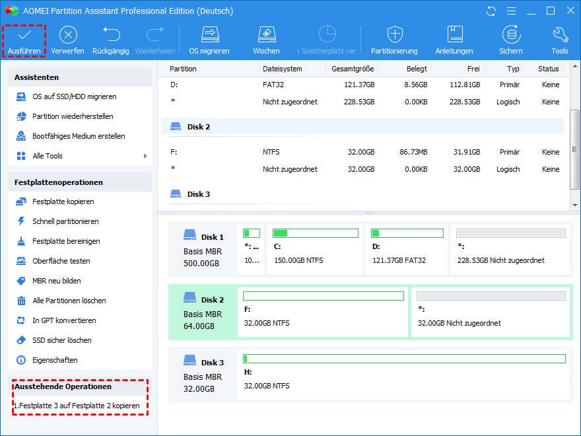581x436 pixels.
Task: Select the H: partition block on Disk 3
Action: tap(403, 375)
